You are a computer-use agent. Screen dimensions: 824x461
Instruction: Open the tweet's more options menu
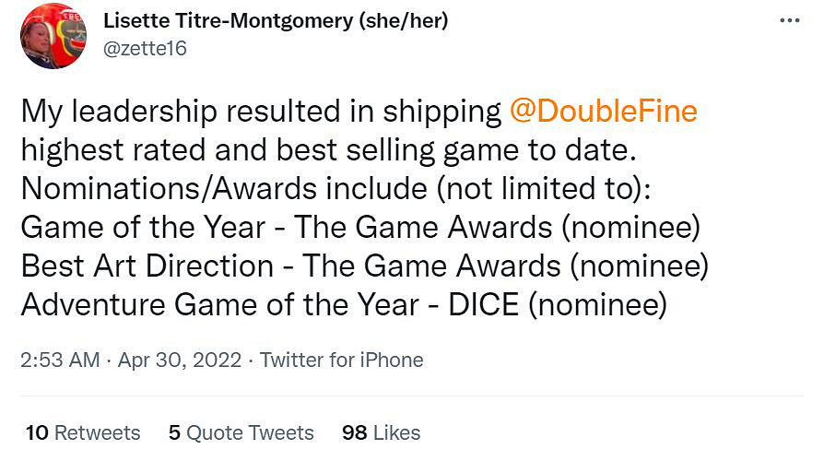790,20
